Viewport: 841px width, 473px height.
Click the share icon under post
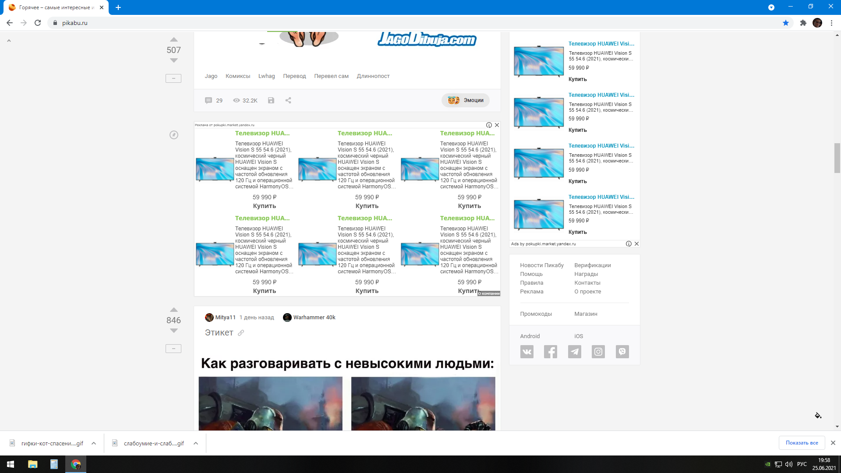(288, 100)
